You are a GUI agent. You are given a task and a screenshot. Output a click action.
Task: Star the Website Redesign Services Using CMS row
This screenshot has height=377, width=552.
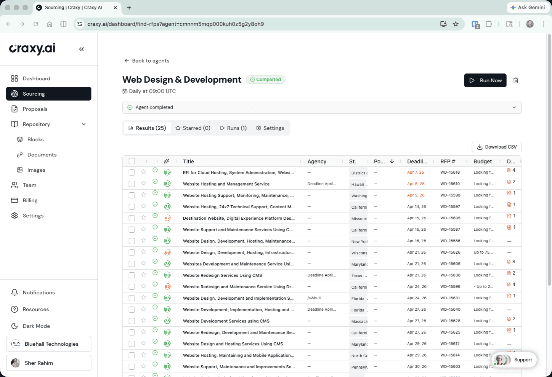144,275
